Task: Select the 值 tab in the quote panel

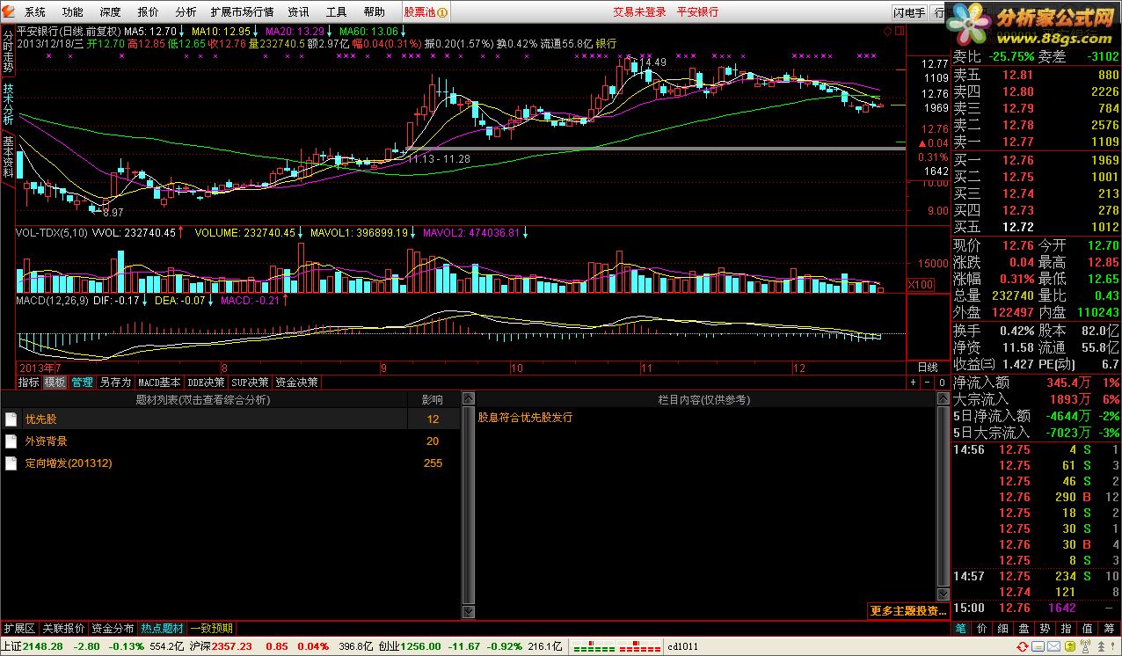Action: click(1088, 629)
